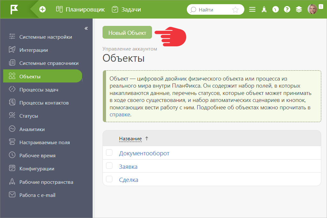
Task: Click the magnifier search icon
Action: pos(193,10)
